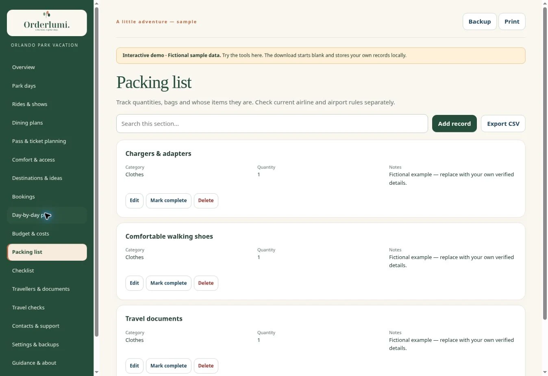The width and height of the screenshot is (548, 376).
Task: Open the Overview section
Action: click(x=47, y=67)
